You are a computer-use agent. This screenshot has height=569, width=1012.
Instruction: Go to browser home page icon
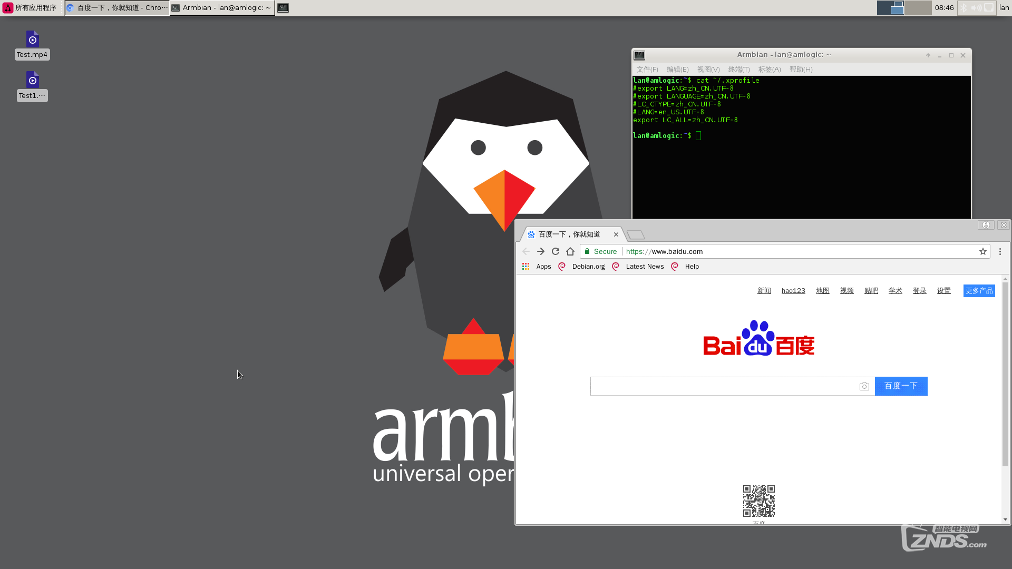pos(570,251)
